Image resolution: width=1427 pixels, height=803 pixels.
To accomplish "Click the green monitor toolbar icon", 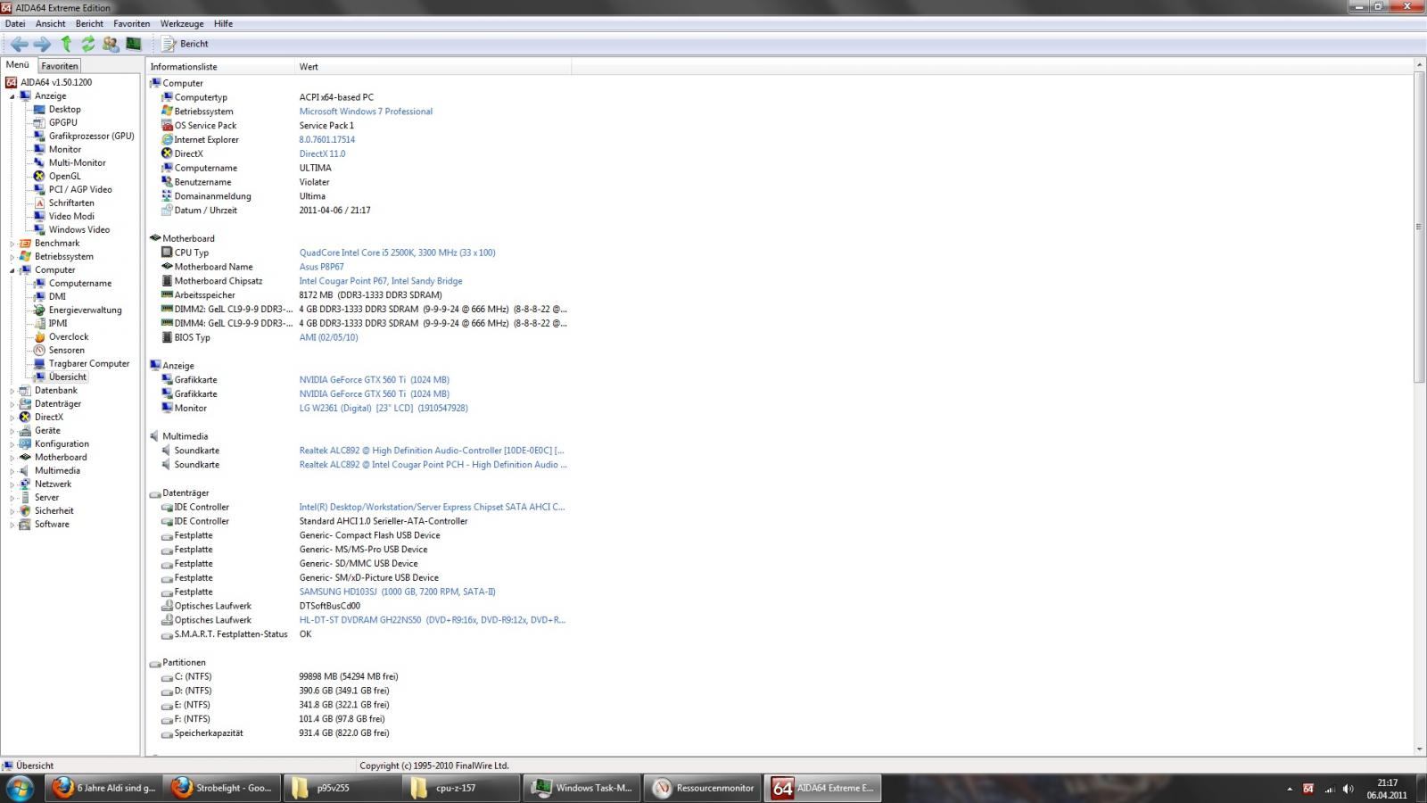I will point(134,44).
